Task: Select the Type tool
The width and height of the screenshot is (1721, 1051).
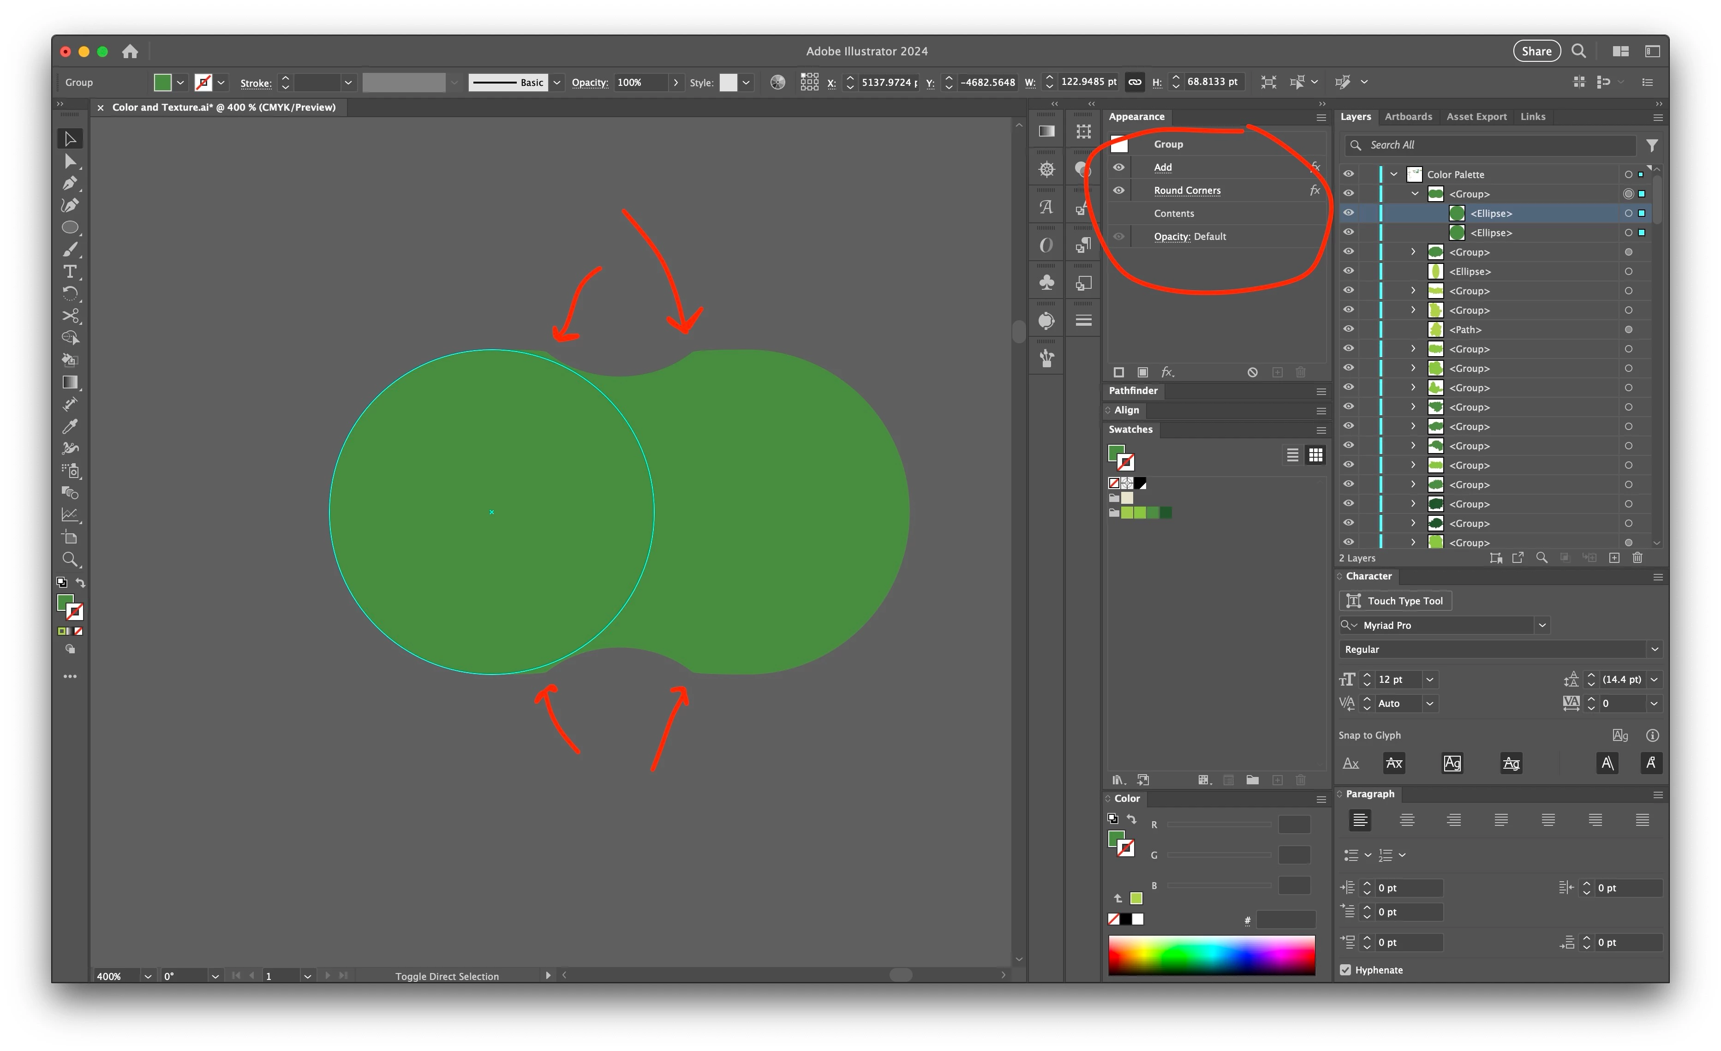Action: click(x=70, y=272)
